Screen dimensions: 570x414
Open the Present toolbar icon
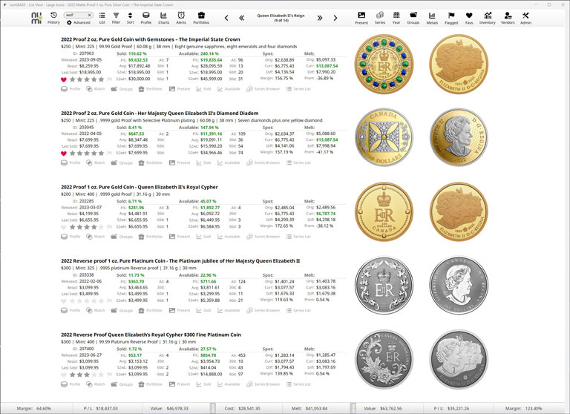click(361, 18)
